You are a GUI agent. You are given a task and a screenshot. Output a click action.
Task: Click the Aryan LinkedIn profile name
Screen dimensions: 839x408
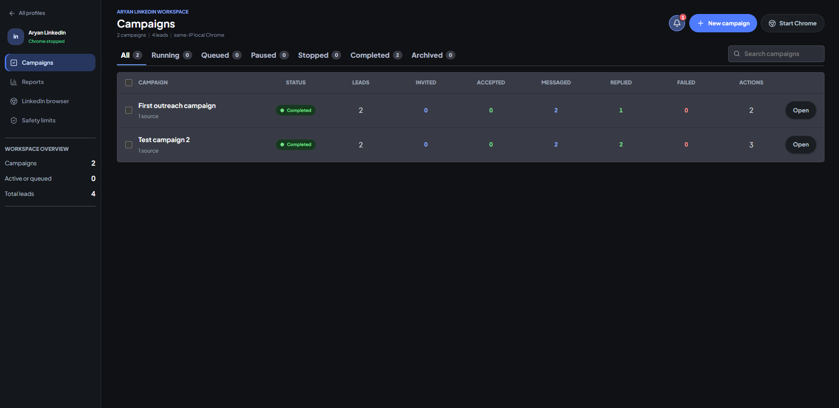[x=47, y=33]
